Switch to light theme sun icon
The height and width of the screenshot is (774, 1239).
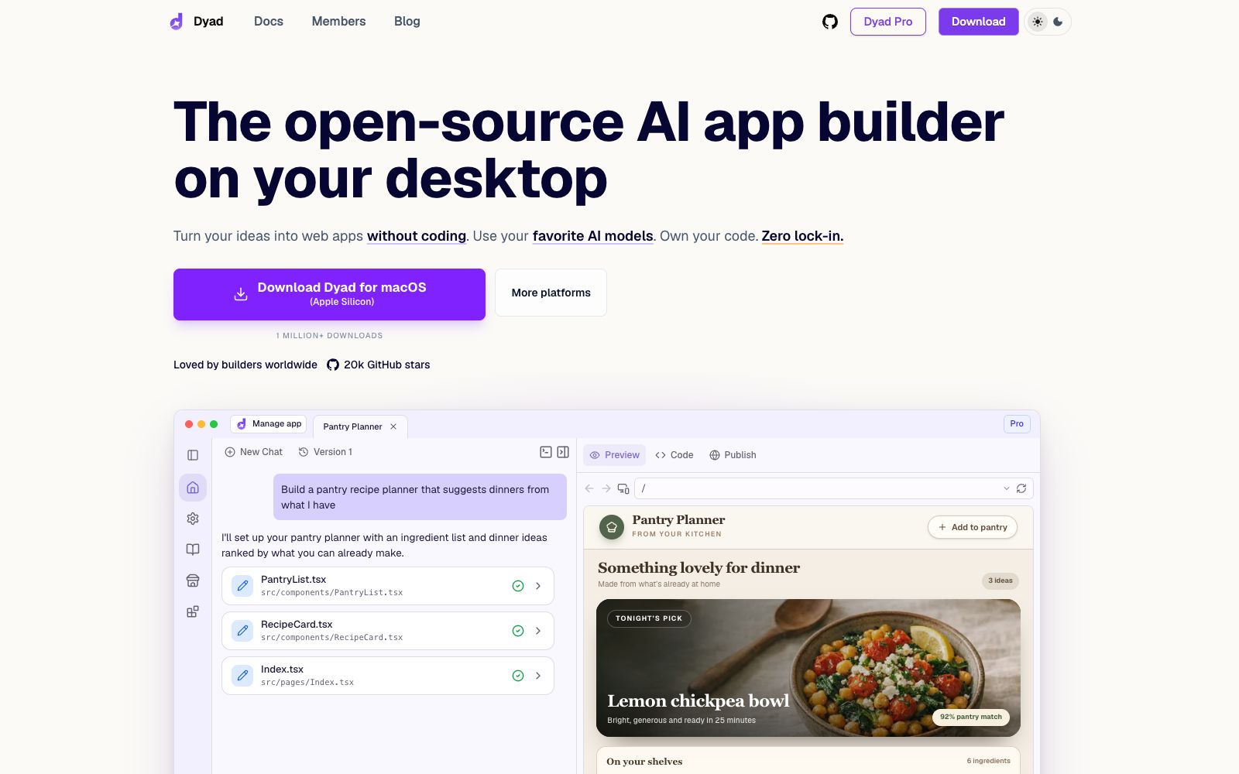click(x=1038, y=22)
